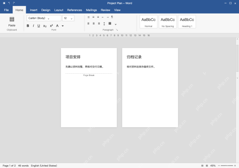Switch to the second view layout icon in status bar

point(207,166)
